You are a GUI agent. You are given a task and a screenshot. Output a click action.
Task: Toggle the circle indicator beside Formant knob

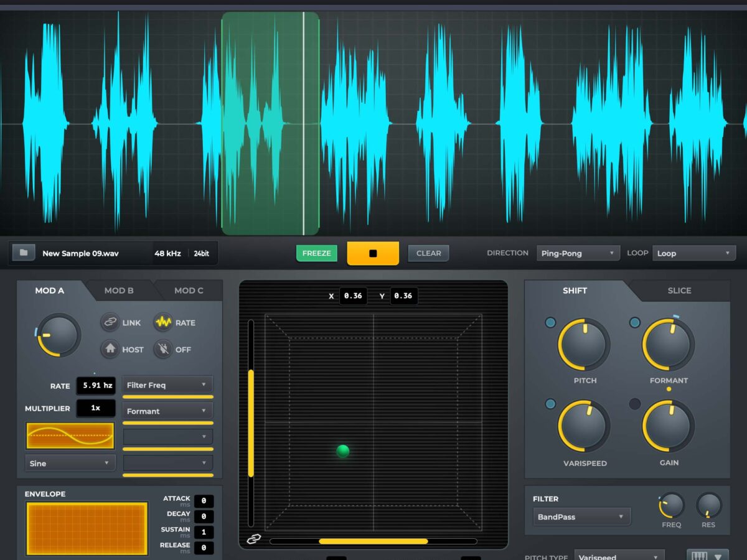click(634, 322)
